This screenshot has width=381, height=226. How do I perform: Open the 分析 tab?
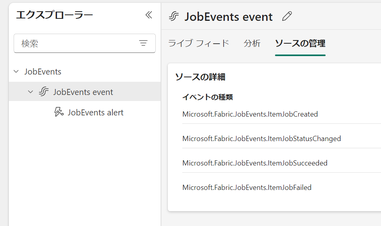pos(252,43)
